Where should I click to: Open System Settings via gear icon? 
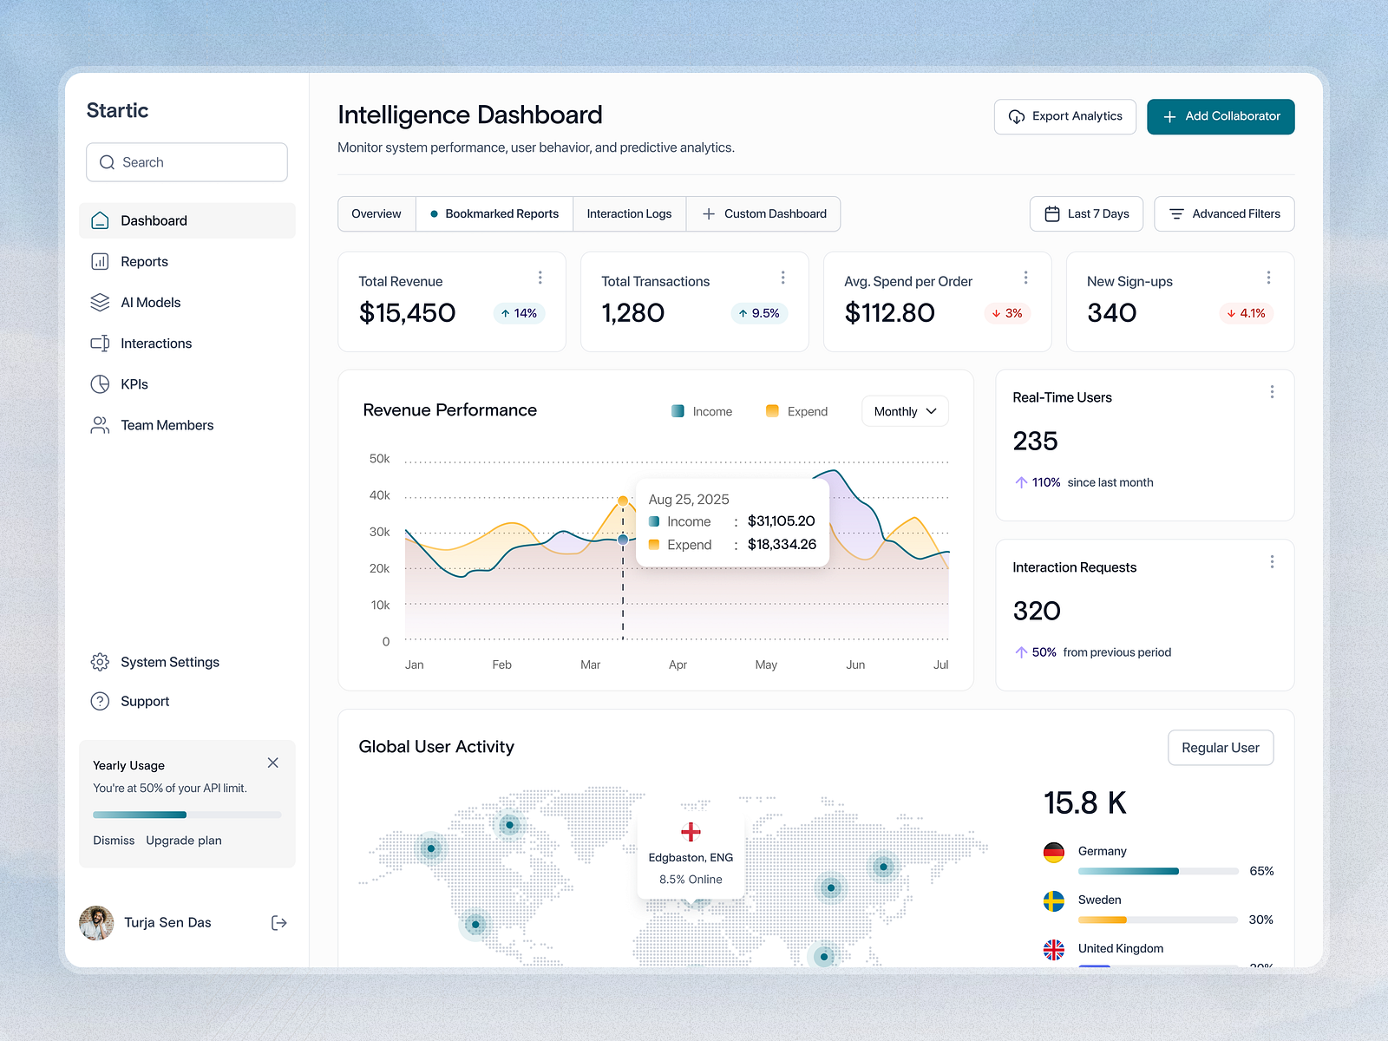click(x=100, y=662)
